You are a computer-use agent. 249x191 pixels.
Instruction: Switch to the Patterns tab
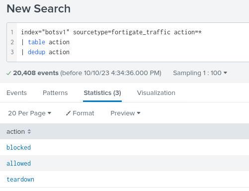click(55, 93)
